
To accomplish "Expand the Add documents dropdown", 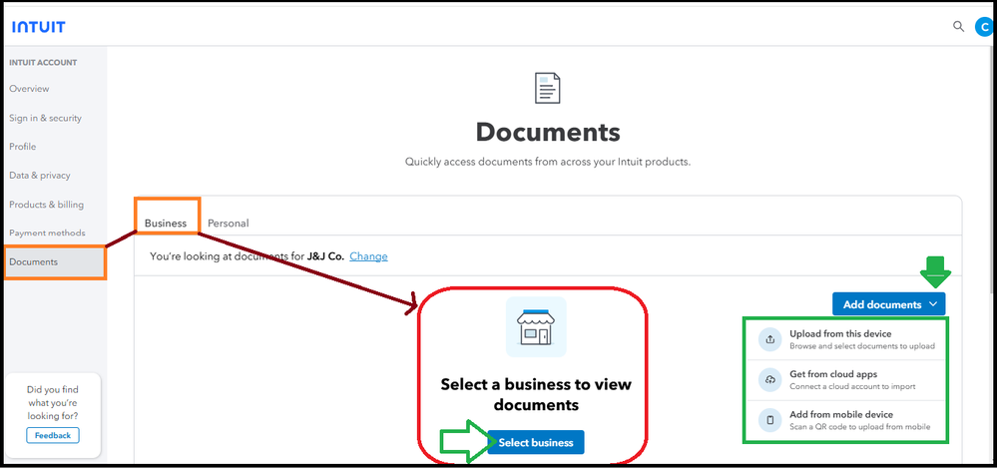I will [888, 304].
